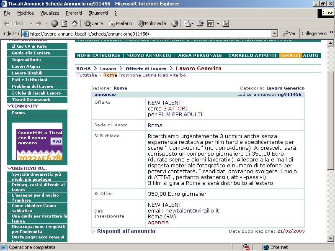Open the ? help menu
This screenshot has height=251, width=335.
point(116,13)
